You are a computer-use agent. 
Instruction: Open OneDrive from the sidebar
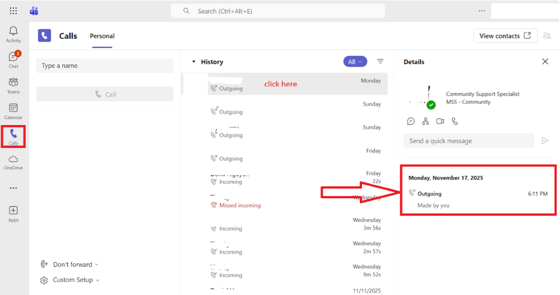click(13, 162)
